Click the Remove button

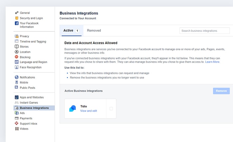[221, 91]
